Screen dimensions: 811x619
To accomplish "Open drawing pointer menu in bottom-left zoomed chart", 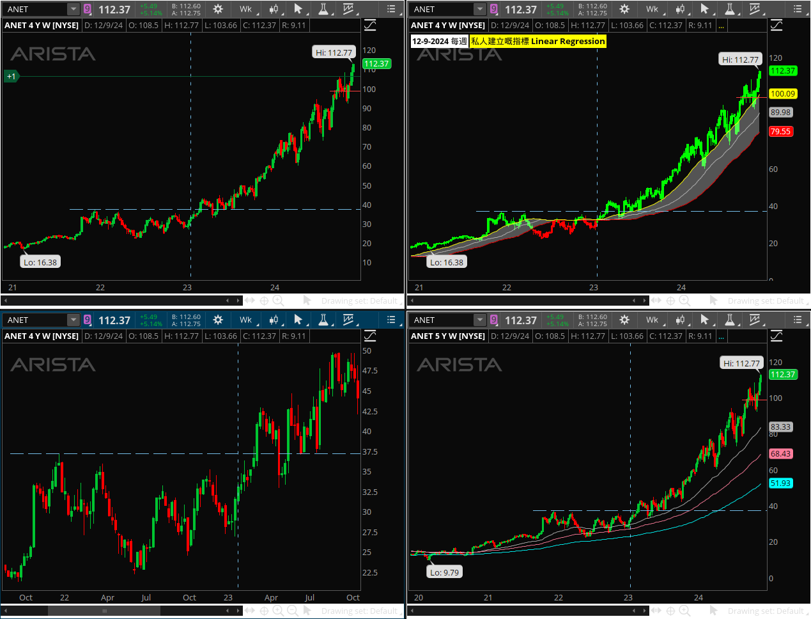I will point(298,320).
